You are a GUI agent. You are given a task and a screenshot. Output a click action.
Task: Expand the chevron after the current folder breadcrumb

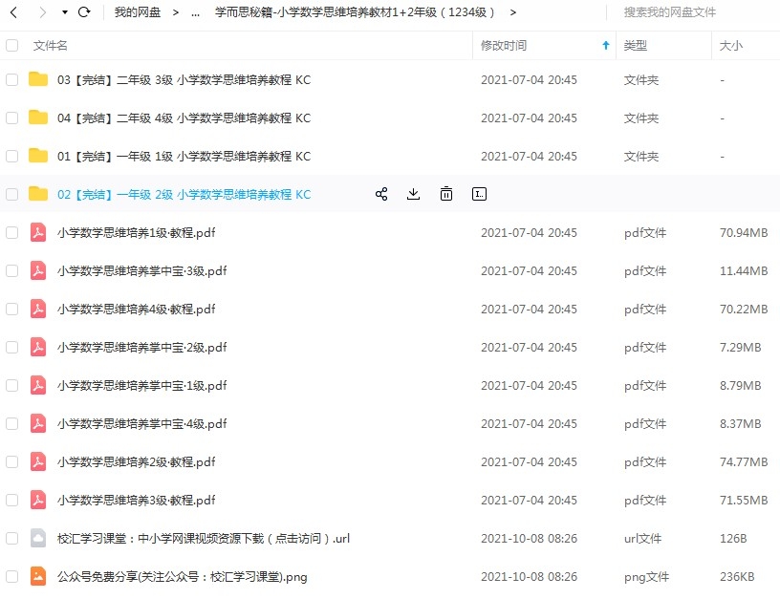(513, 13)
